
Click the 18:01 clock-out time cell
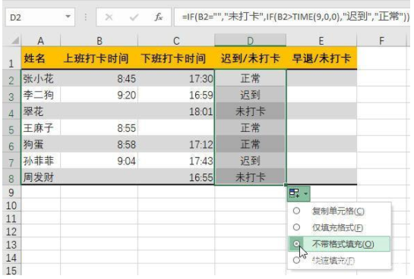click(176, 111)
